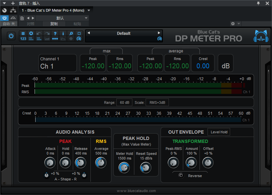
Task: Click the round icon below preset name
Action: coord(159,38)
